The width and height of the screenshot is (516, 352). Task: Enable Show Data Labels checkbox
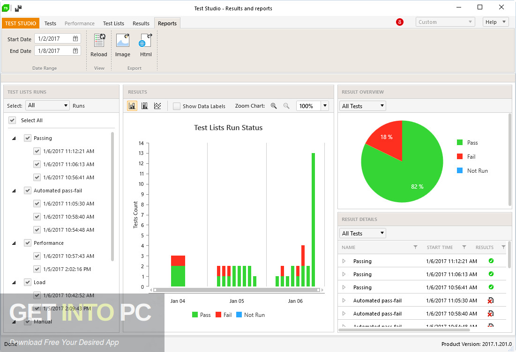[x=177, y=106]
